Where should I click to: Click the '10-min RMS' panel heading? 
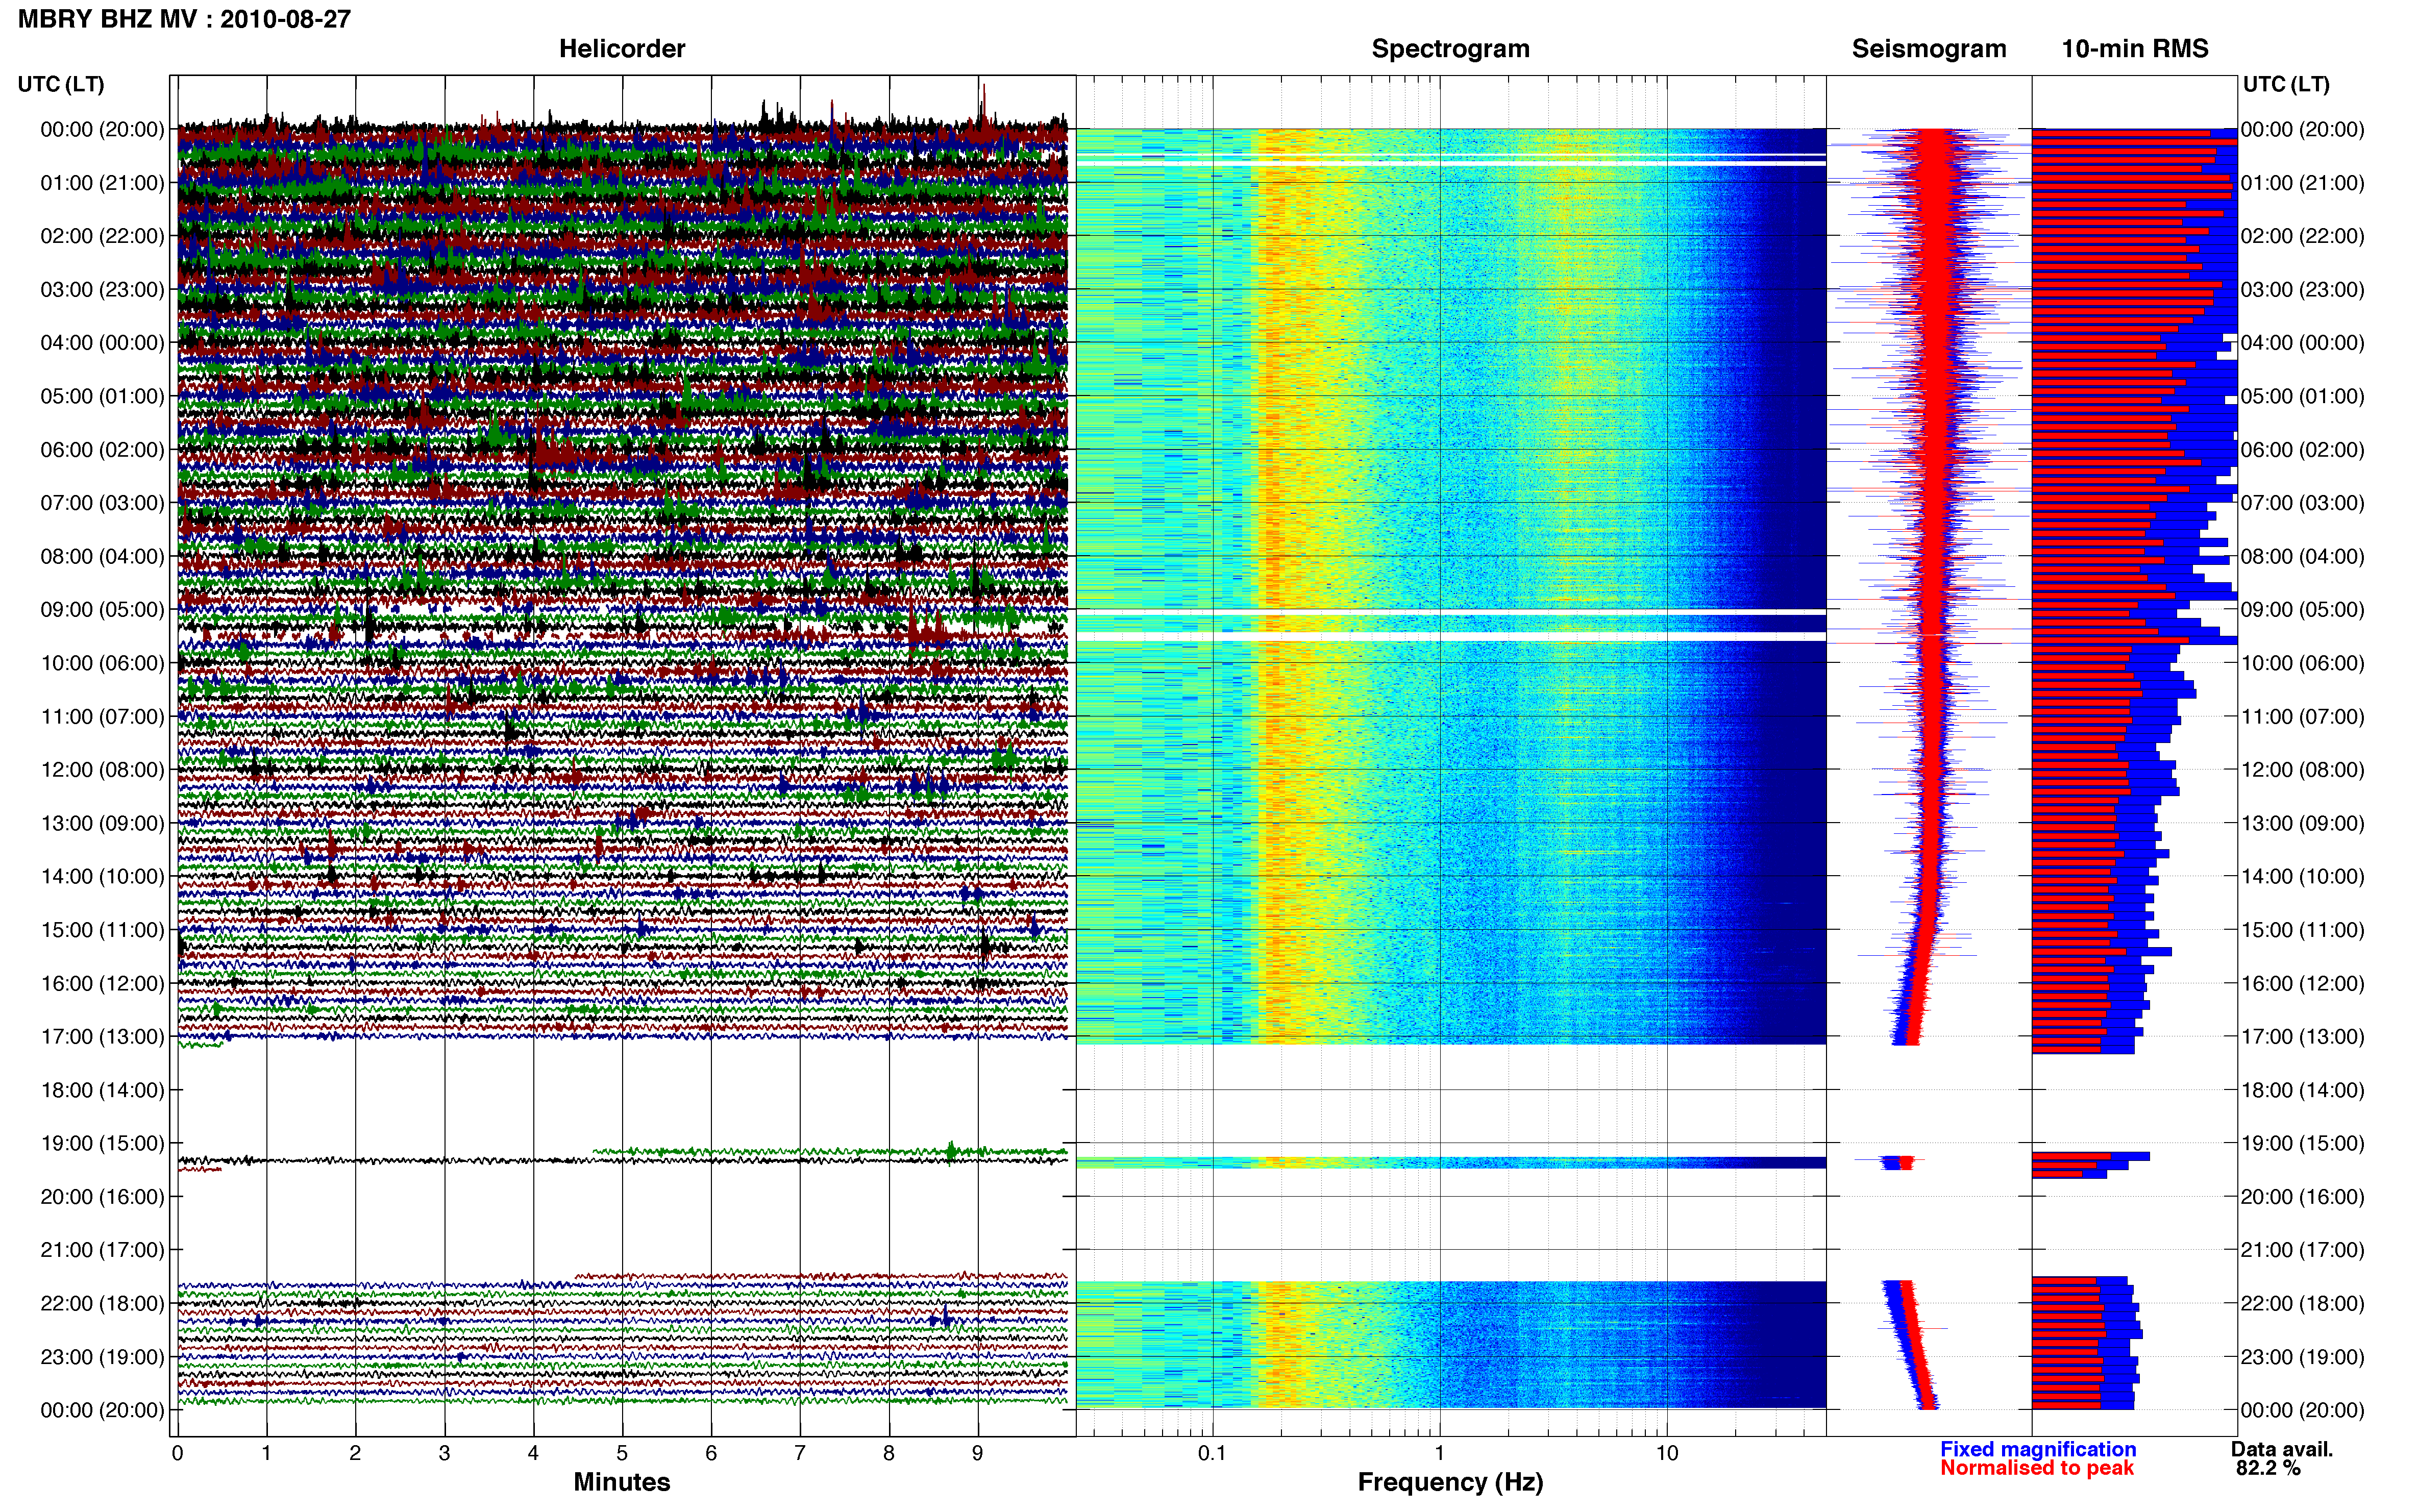2135,49
